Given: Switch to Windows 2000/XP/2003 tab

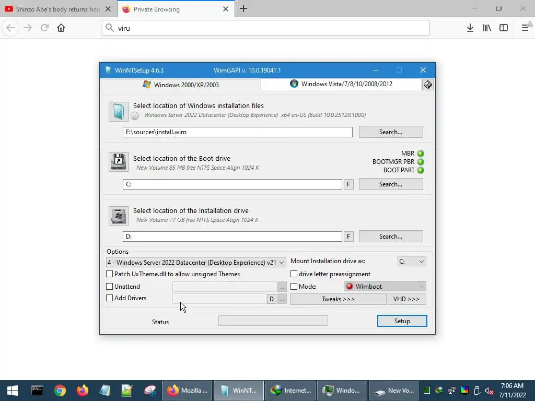Looking at the screenshot, I should click(181, 85).
